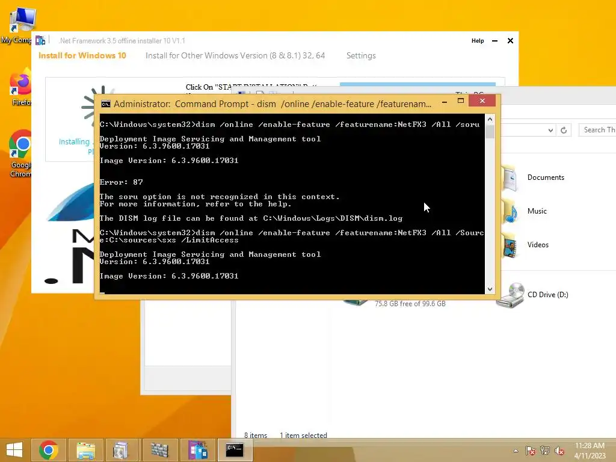Click Command Prompt title bar system icon
616x462 pixels.
106,103
